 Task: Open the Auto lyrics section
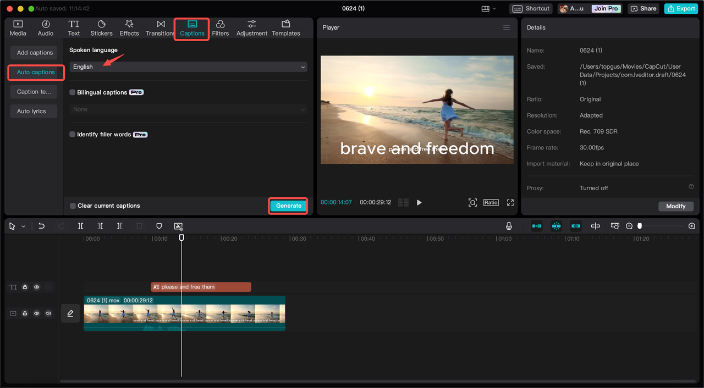(34, 111)
